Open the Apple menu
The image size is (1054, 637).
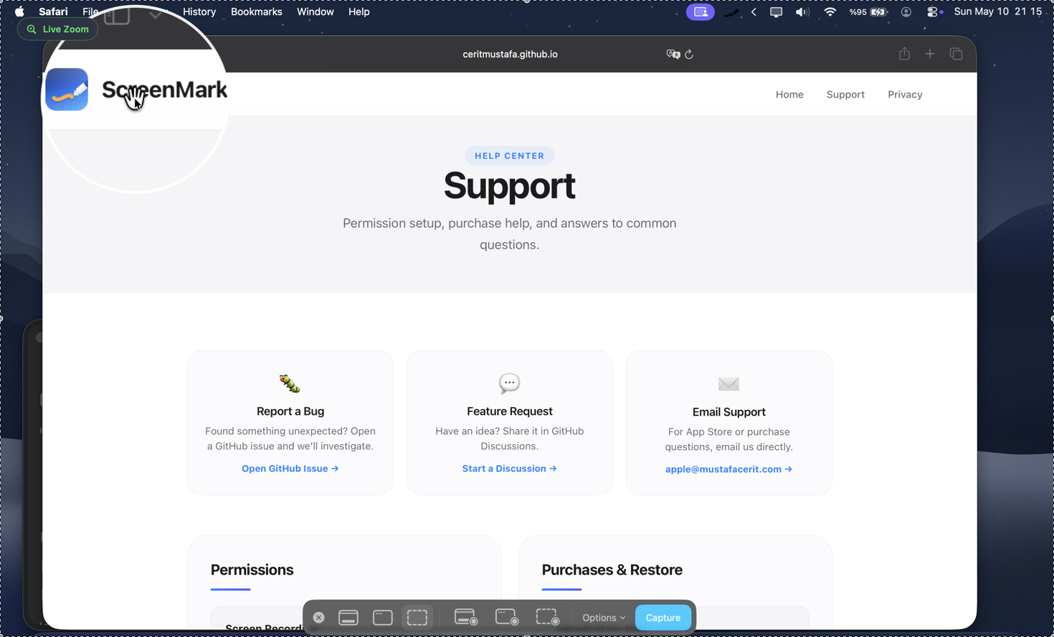(x=19, y=11)
